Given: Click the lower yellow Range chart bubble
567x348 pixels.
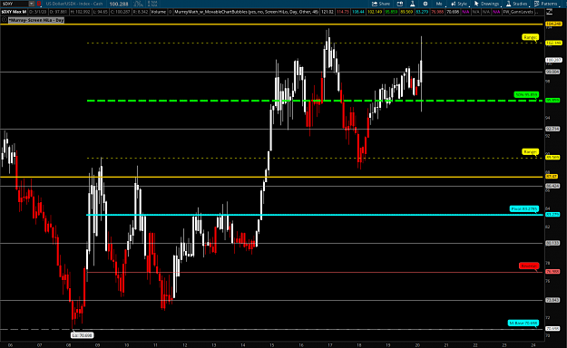Looking at the screenshot, I should click(530, 151).
